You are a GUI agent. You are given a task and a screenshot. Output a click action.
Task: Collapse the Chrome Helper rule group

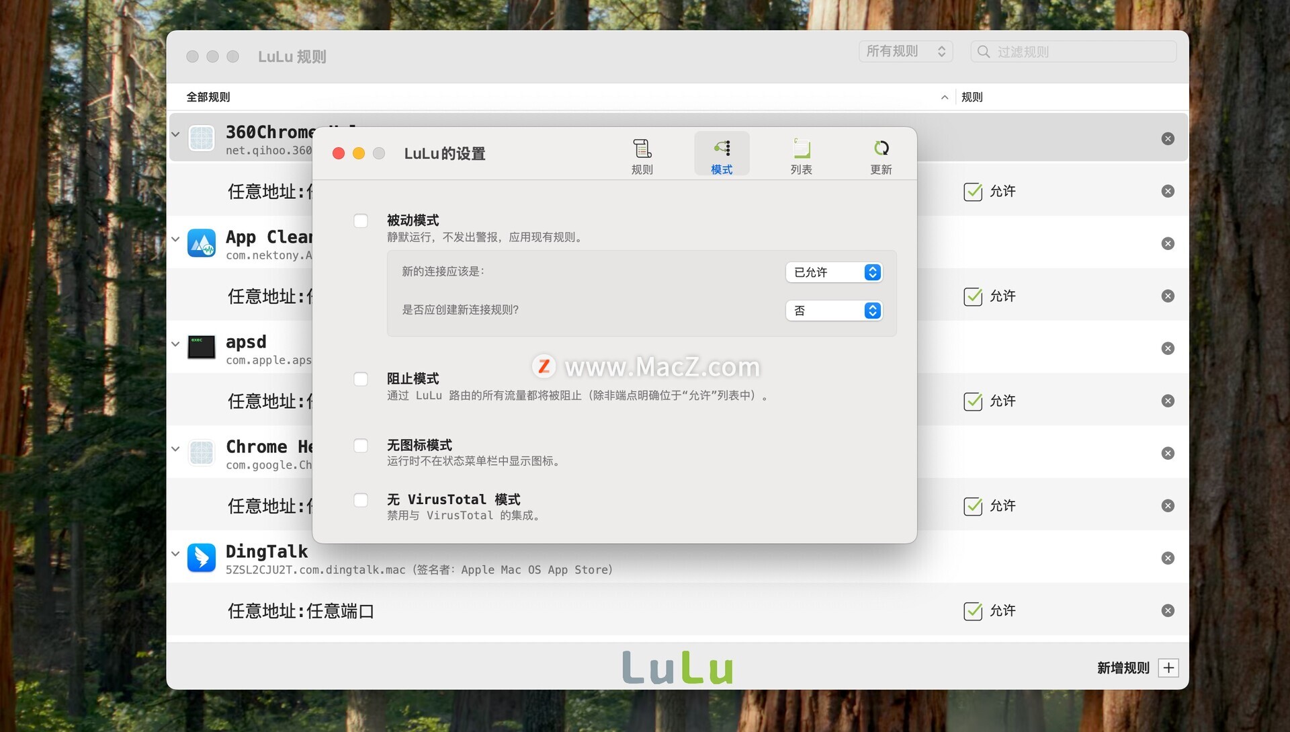pyautogui.click(x=175, y=449)
